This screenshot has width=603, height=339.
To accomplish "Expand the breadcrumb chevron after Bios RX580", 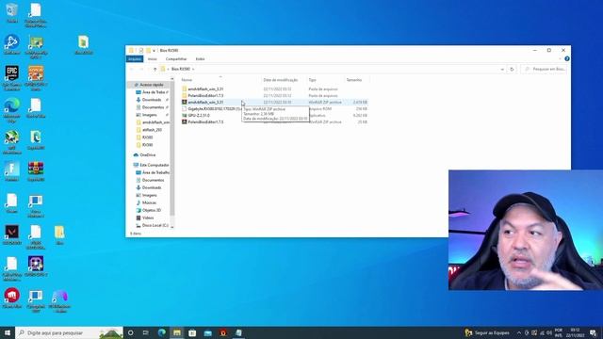I will point(193,69).
